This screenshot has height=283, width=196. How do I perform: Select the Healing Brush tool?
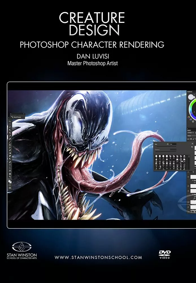coord(10,139)
